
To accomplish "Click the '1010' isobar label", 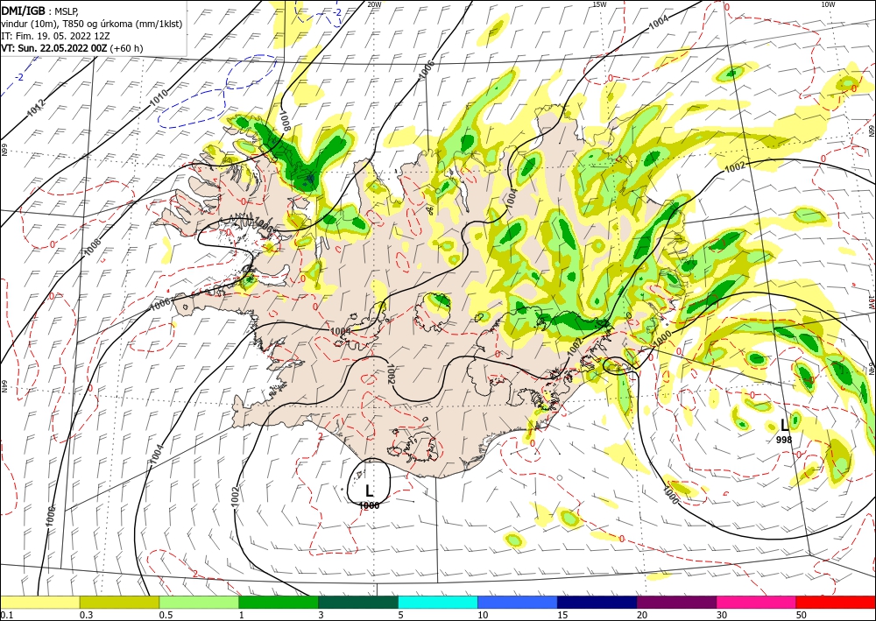I will [159, 97].
